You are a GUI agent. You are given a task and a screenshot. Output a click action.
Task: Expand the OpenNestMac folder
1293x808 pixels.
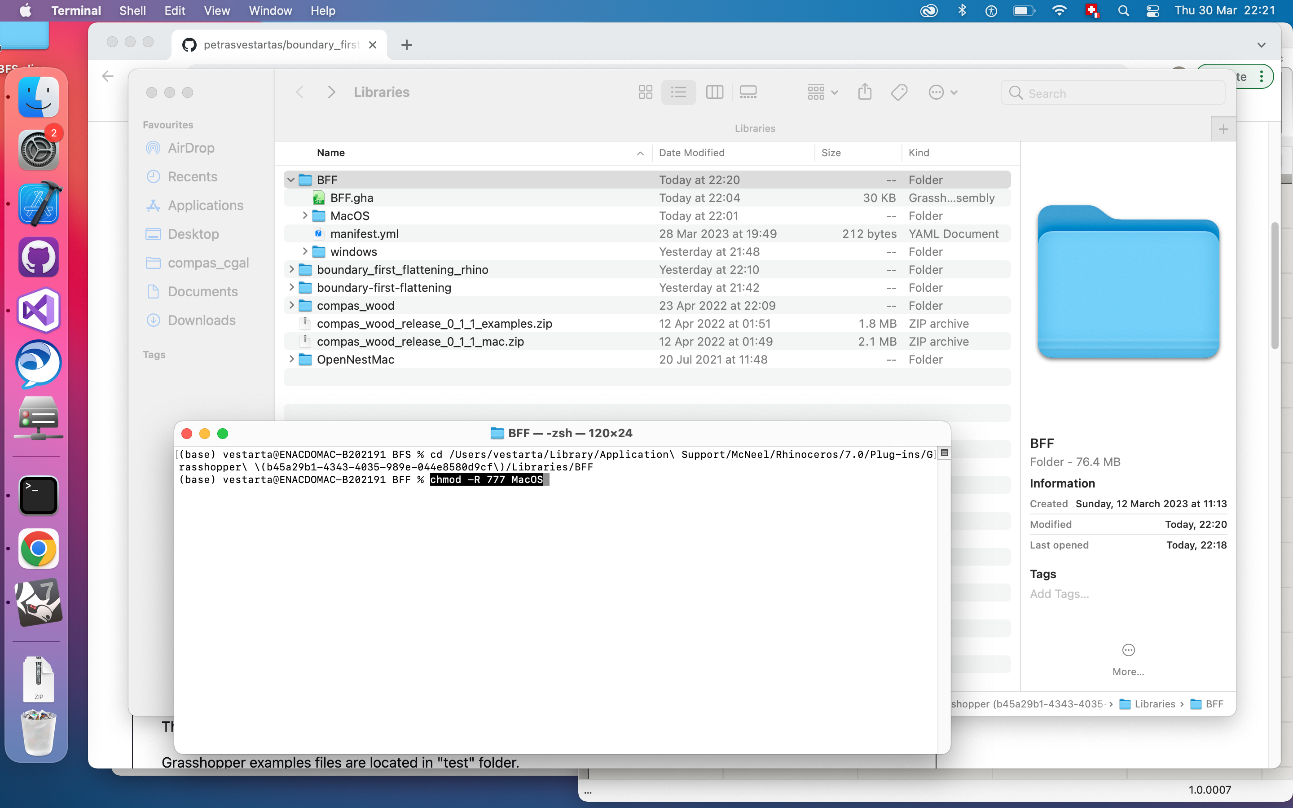coord(291,359)
